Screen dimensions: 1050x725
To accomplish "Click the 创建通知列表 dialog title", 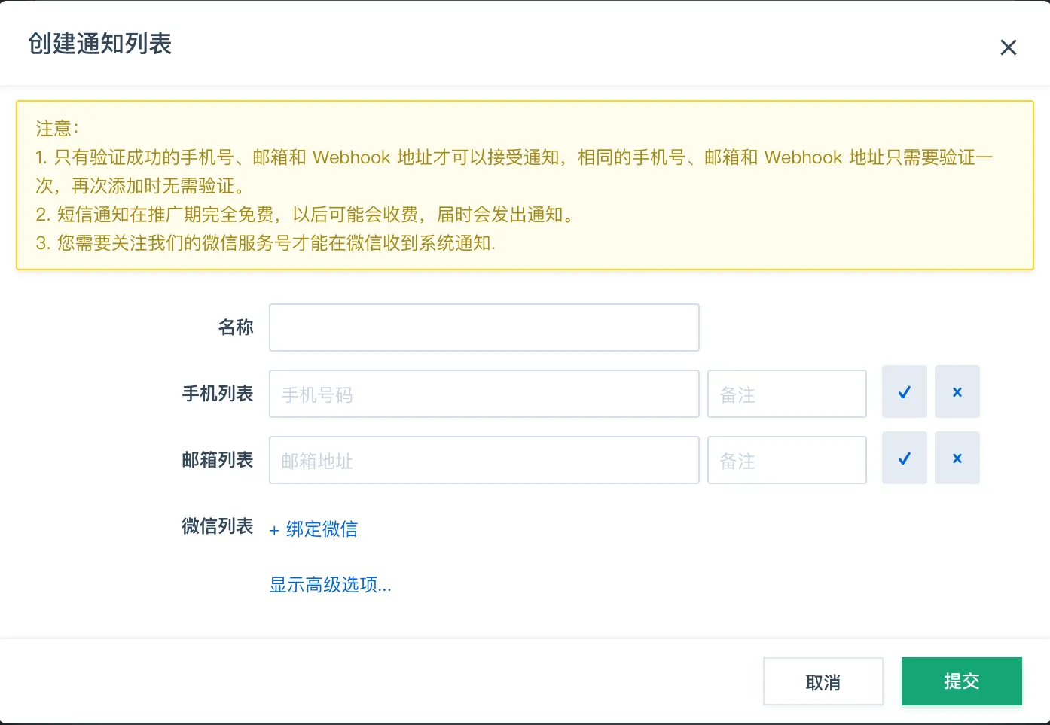I will pyautogui.click(x=100, y=44).
